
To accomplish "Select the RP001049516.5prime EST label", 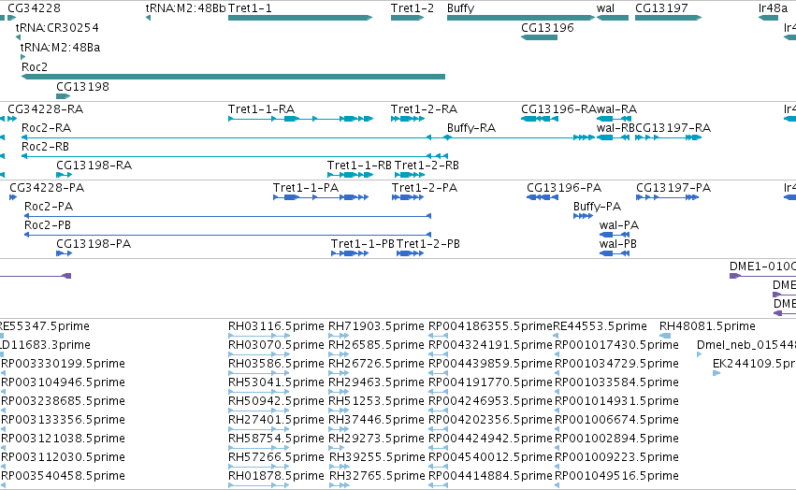I will click(x=616, y=476).
